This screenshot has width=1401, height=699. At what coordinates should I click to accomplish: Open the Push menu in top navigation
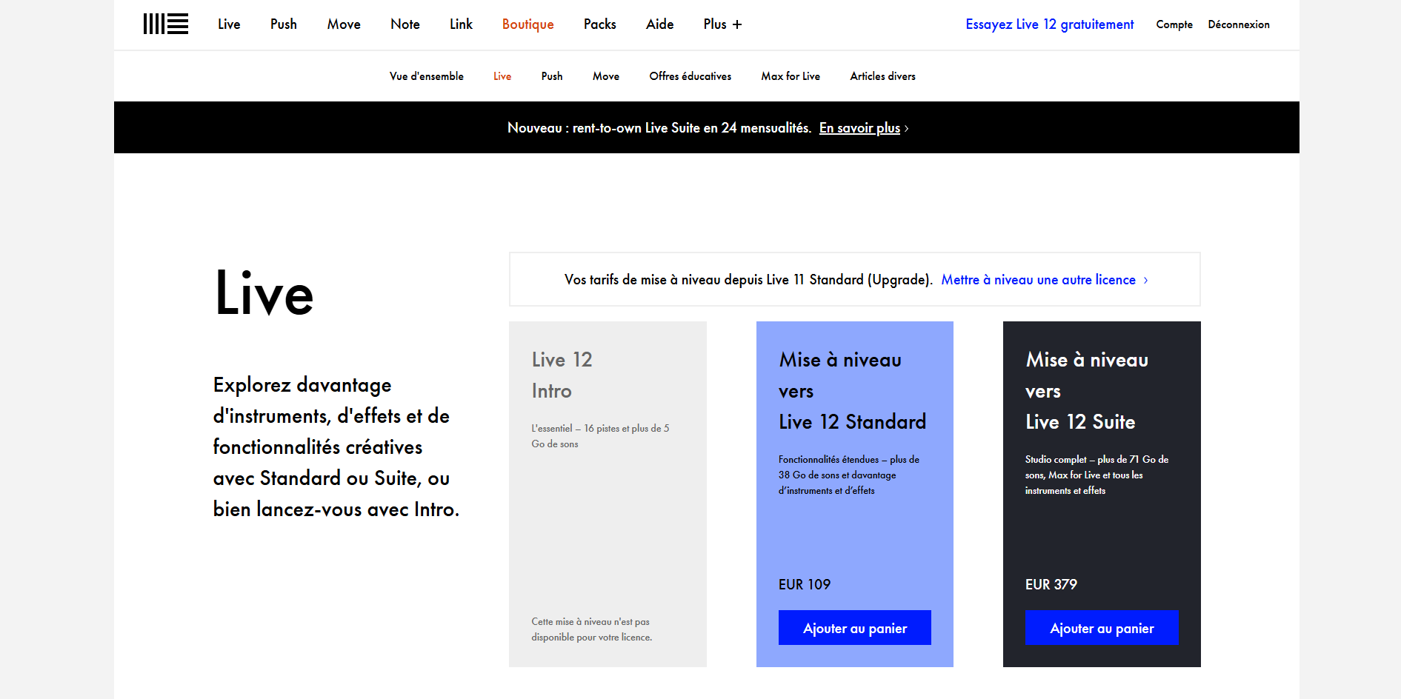click(x=284, y=24)
